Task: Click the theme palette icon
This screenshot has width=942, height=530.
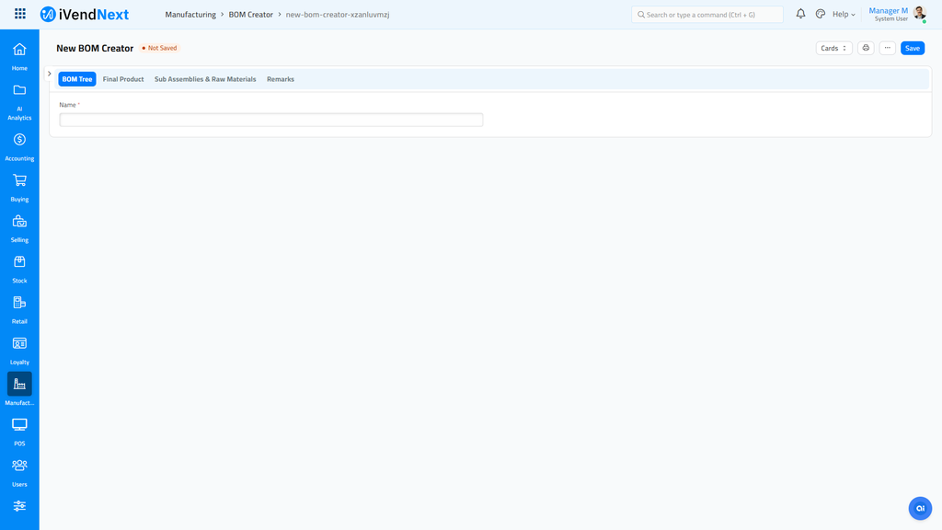Action: (x=820, y=14)
